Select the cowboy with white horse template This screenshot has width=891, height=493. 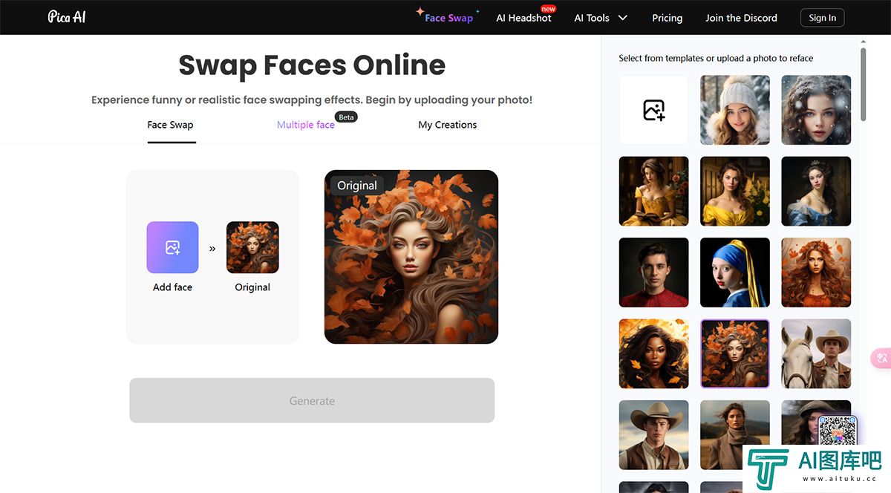(816, 353)
